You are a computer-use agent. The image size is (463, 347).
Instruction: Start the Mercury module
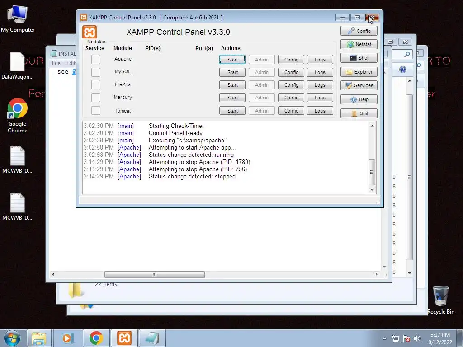(232, 98)
